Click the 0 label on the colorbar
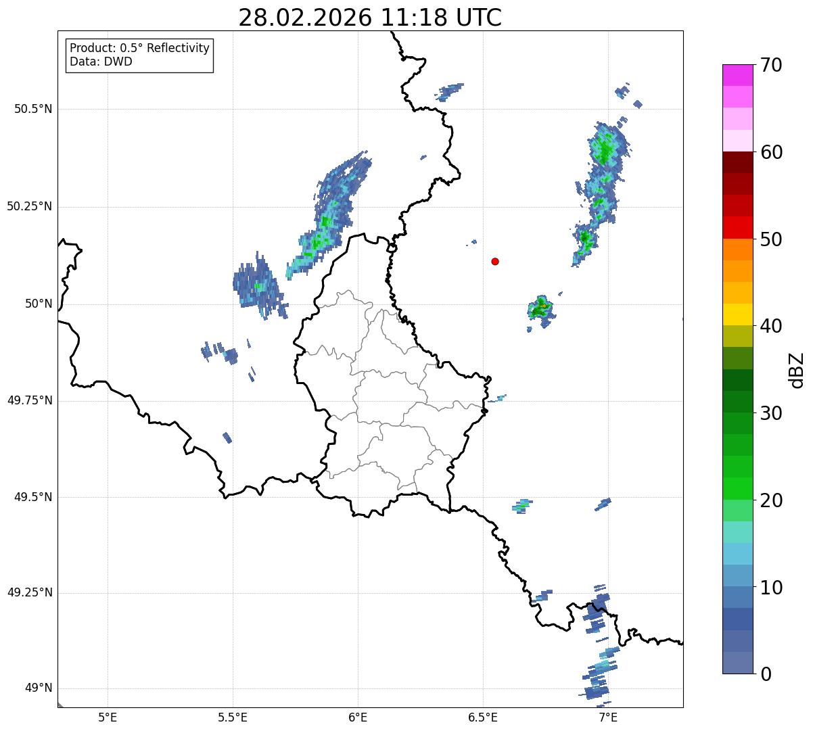 [x=766, y=674]
